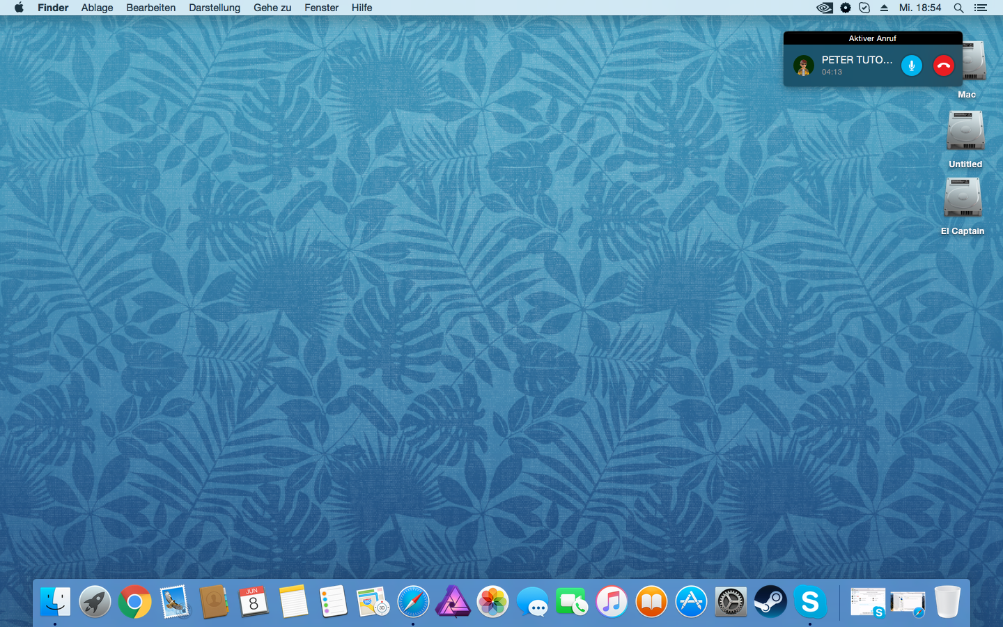Restore the minimized Safari window from the Dock

pyautogui.click(x=908, y=603)
